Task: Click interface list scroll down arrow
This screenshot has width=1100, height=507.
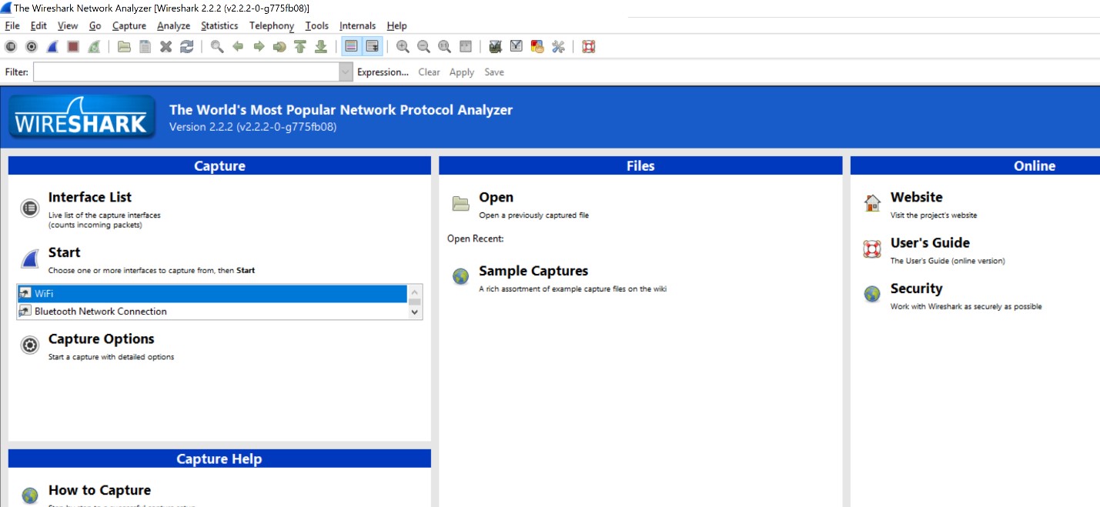Action: [x=415, y=312]
